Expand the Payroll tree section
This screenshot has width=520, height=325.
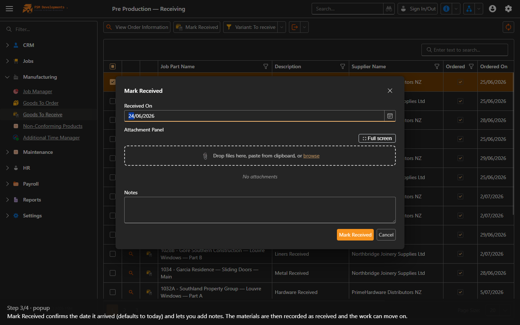click(x=7, y=184)
